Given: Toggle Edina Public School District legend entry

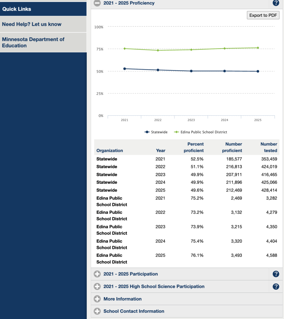Looking at the screenshot, I should coord(201,132).
